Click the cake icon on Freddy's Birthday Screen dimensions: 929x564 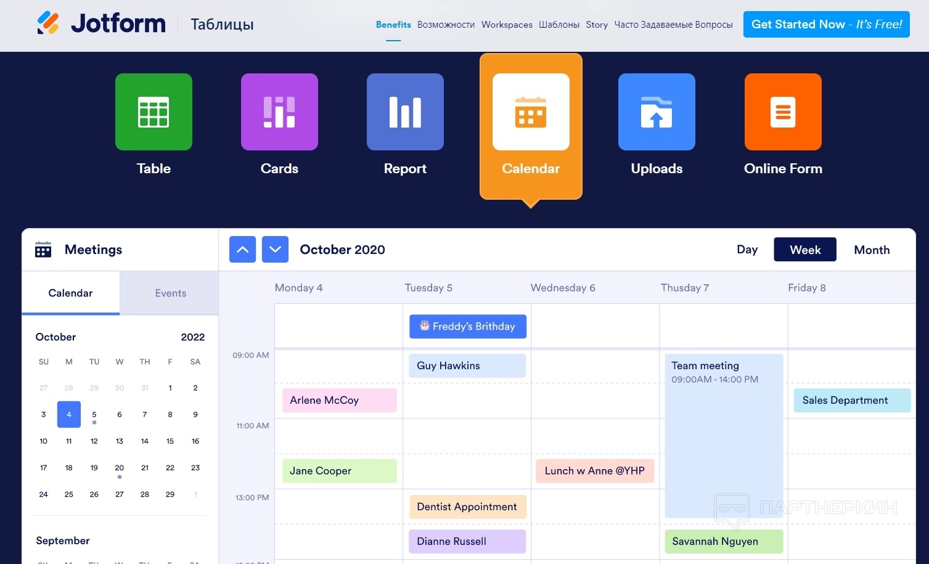coord(425,325)
